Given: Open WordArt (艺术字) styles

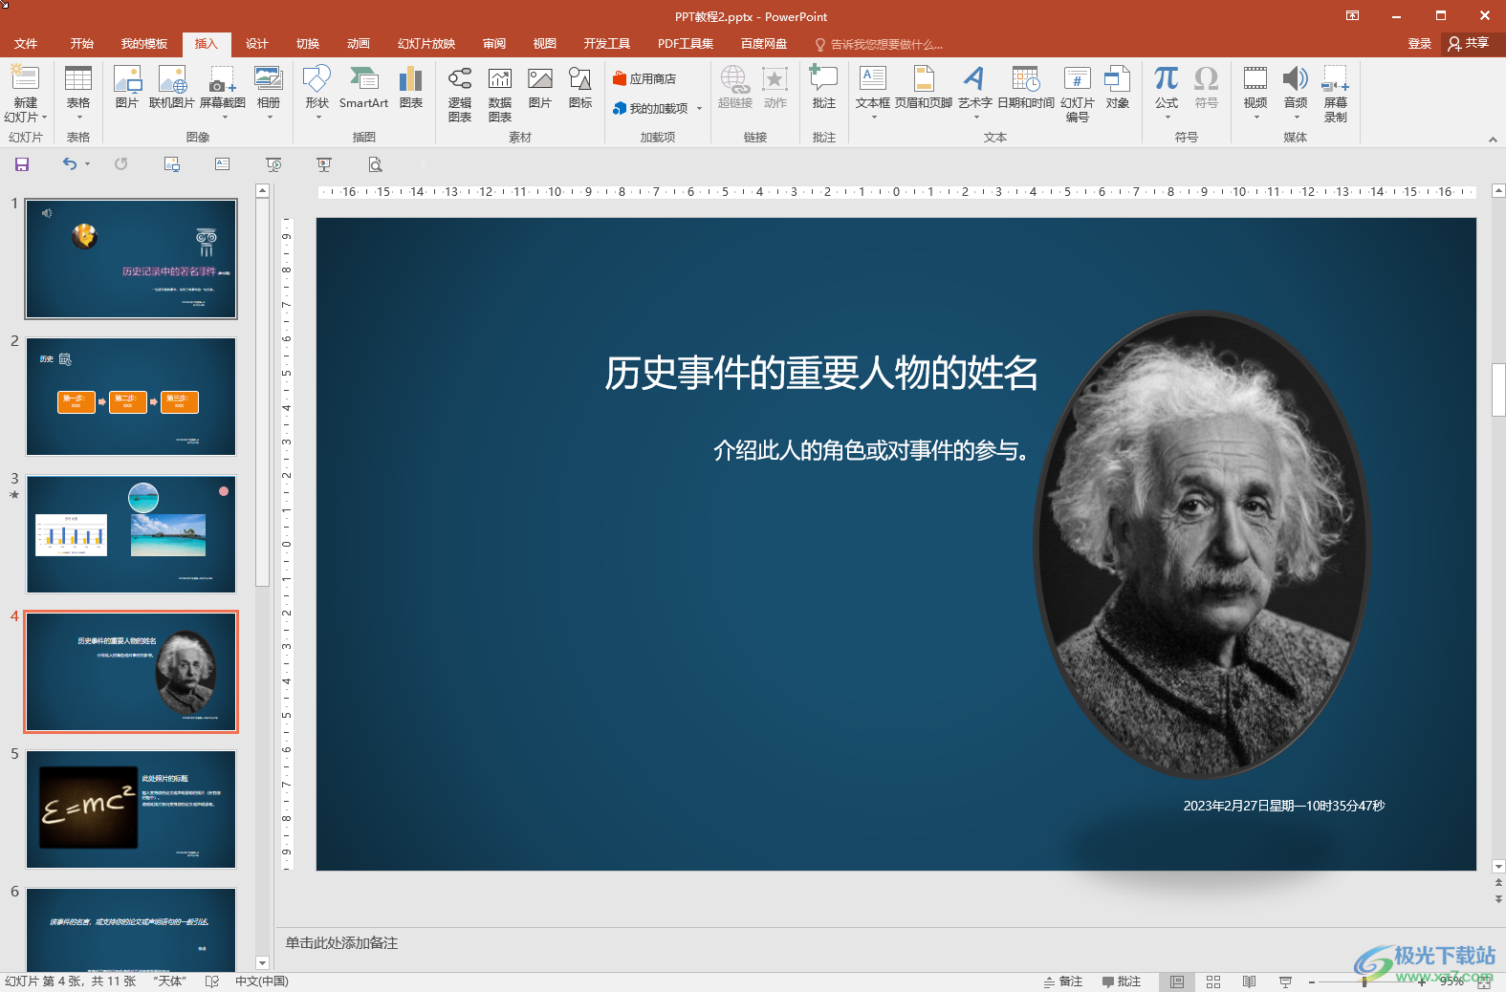Looking at the screenshot, I should point(975,93).
